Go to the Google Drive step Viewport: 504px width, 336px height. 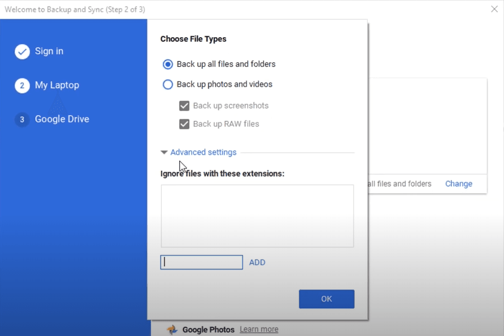(62, 119)
